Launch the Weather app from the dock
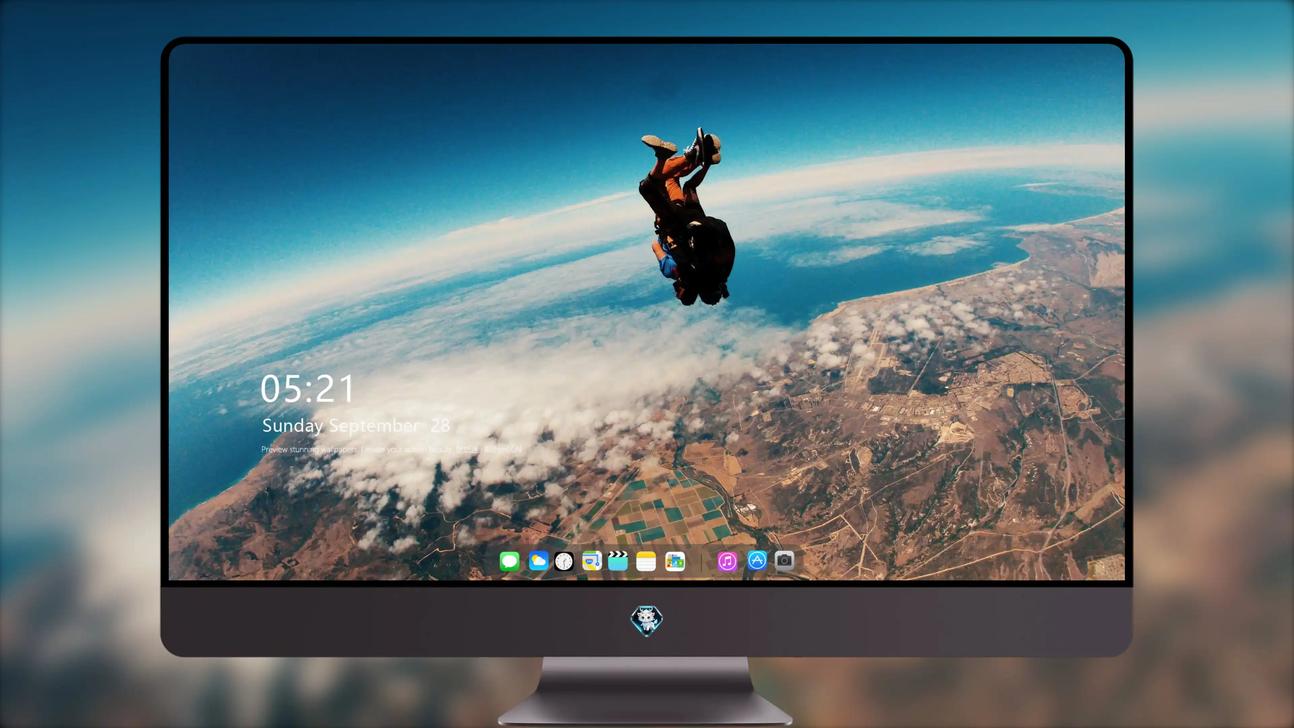Screen dimensions: 1294x728 [x=538, y=561]
